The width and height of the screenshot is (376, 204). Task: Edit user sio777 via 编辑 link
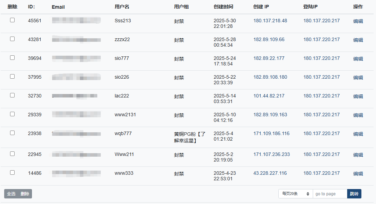pyautogui.click(x=358, y=58)
